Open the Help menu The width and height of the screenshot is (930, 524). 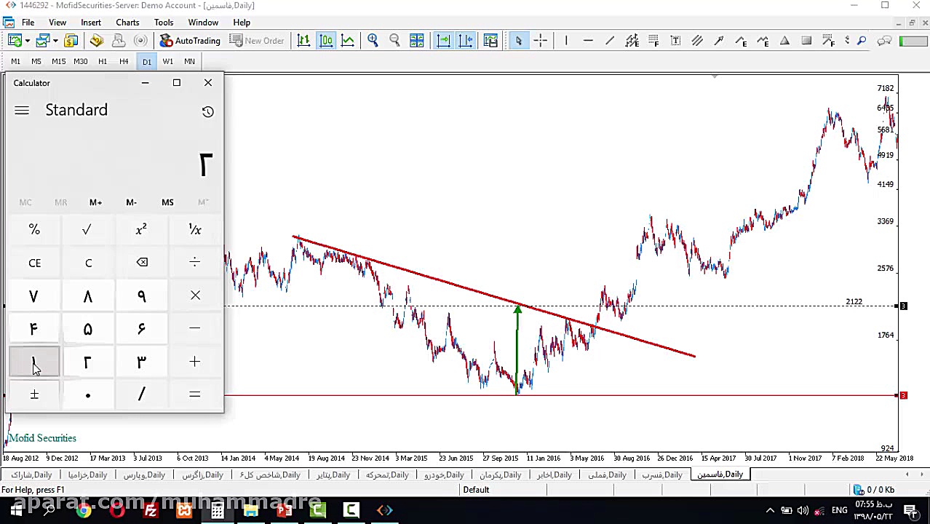tap(242, 23)
